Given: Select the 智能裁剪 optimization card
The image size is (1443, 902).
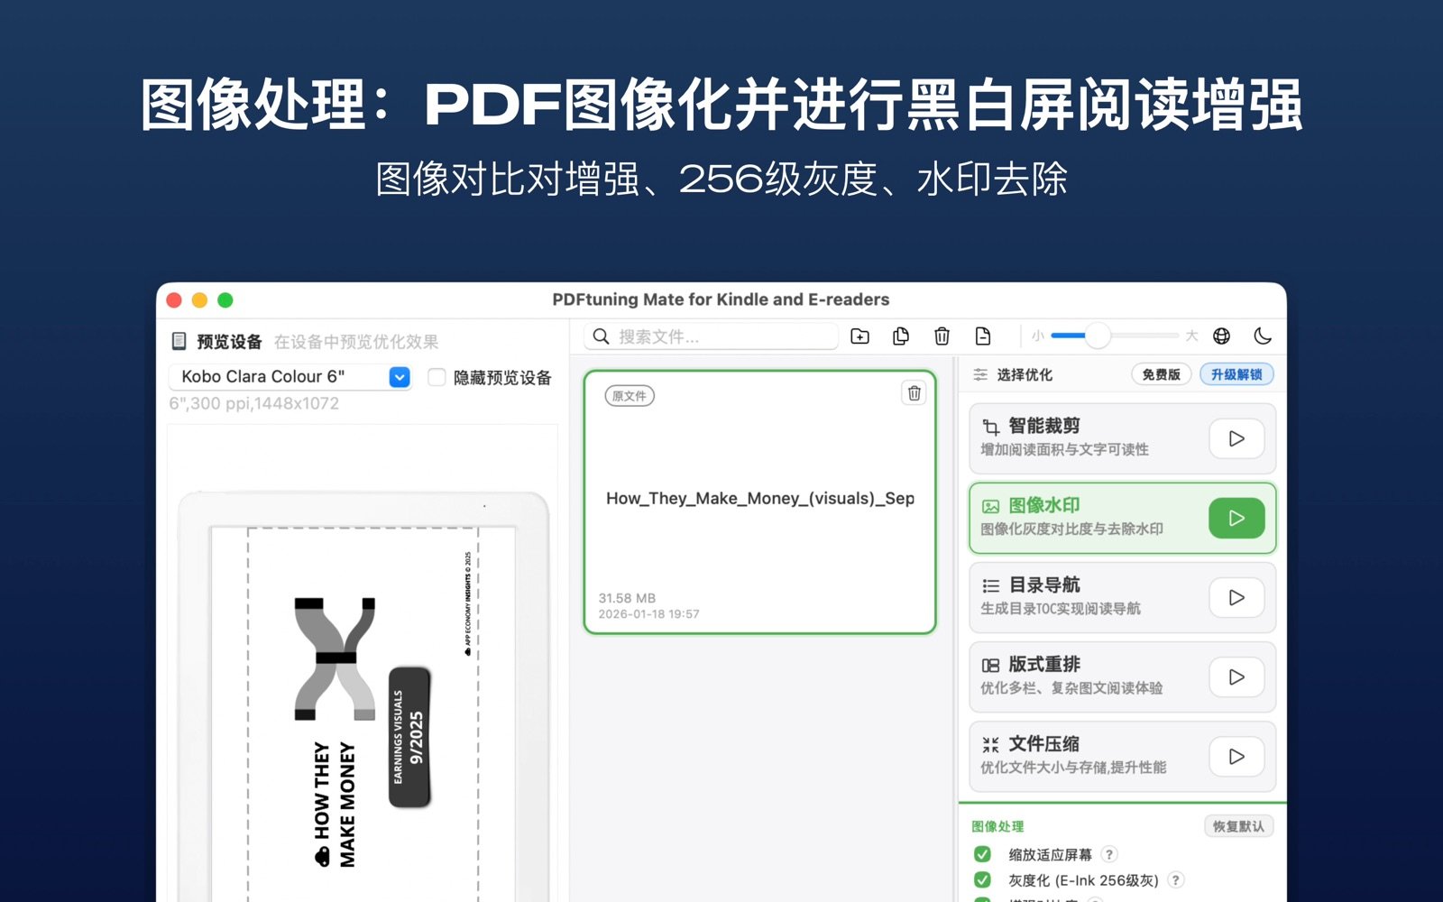Looking at the screenshot, I should [1122, 438].
